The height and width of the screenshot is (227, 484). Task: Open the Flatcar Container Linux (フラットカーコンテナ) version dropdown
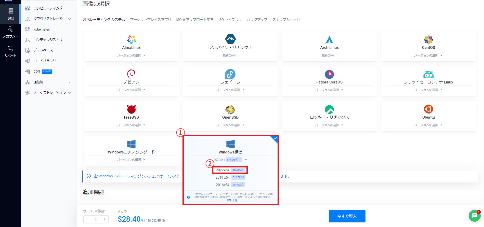(x=428, y=90)
